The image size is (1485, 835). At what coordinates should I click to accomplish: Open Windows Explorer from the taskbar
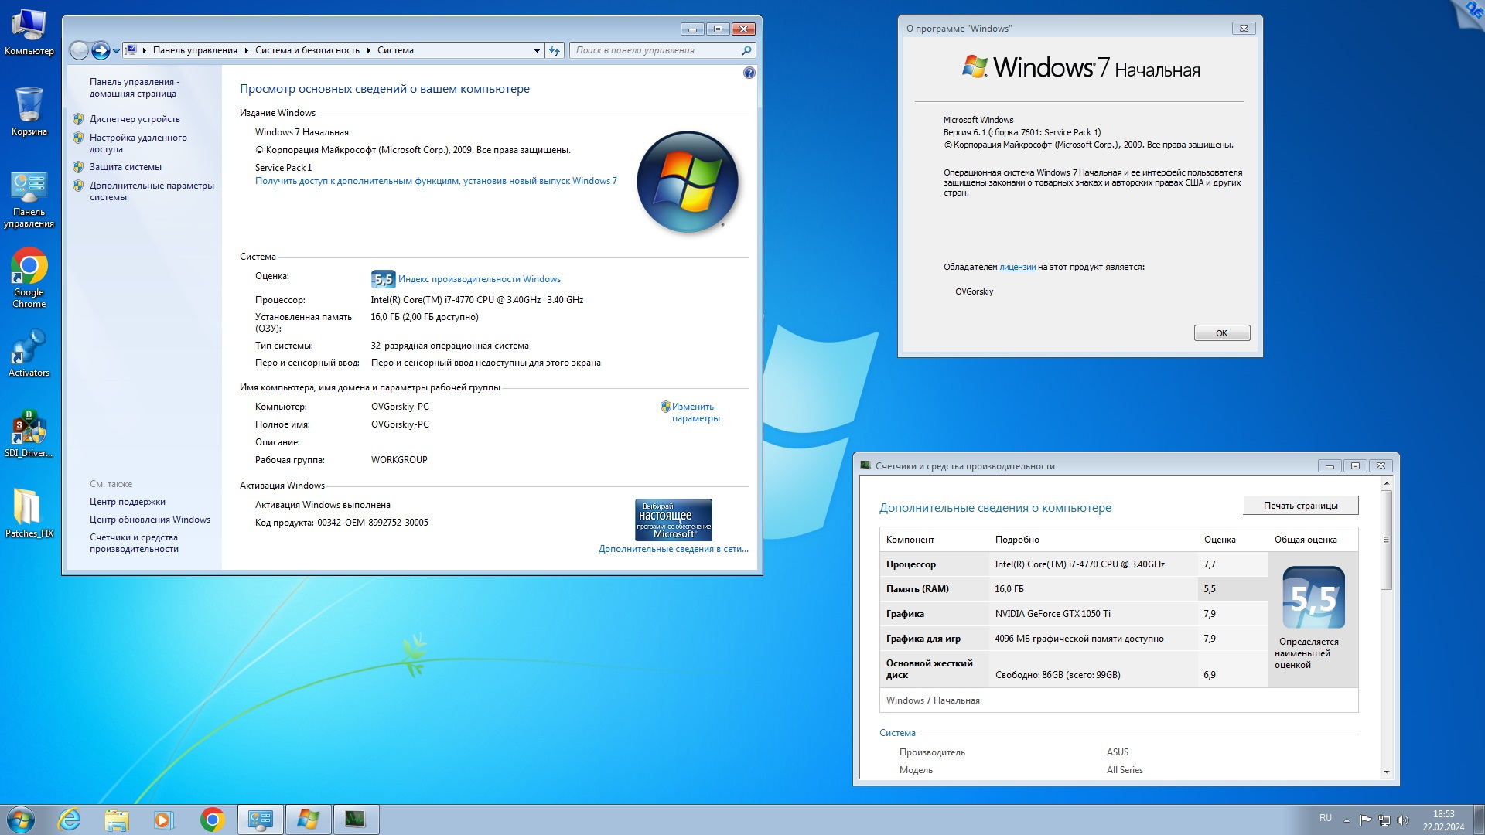coord(117,820)
